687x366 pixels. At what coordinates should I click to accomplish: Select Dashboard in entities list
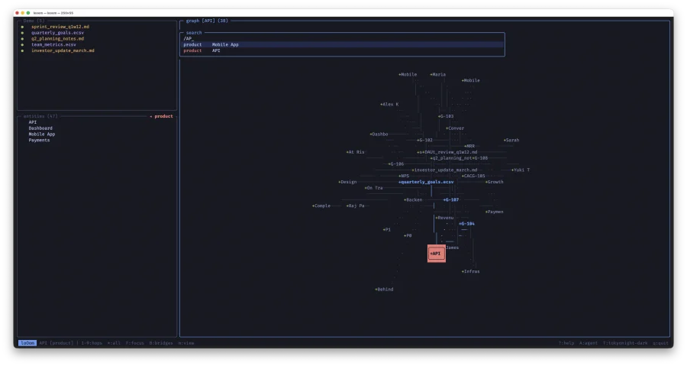[x=41, y=128]
